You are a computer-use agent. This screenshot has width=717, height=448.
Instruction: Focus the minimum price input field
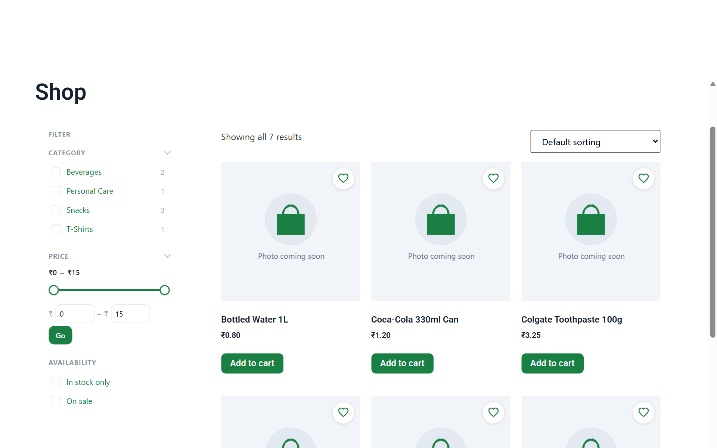pyautogui.click(x=75, y=314)
